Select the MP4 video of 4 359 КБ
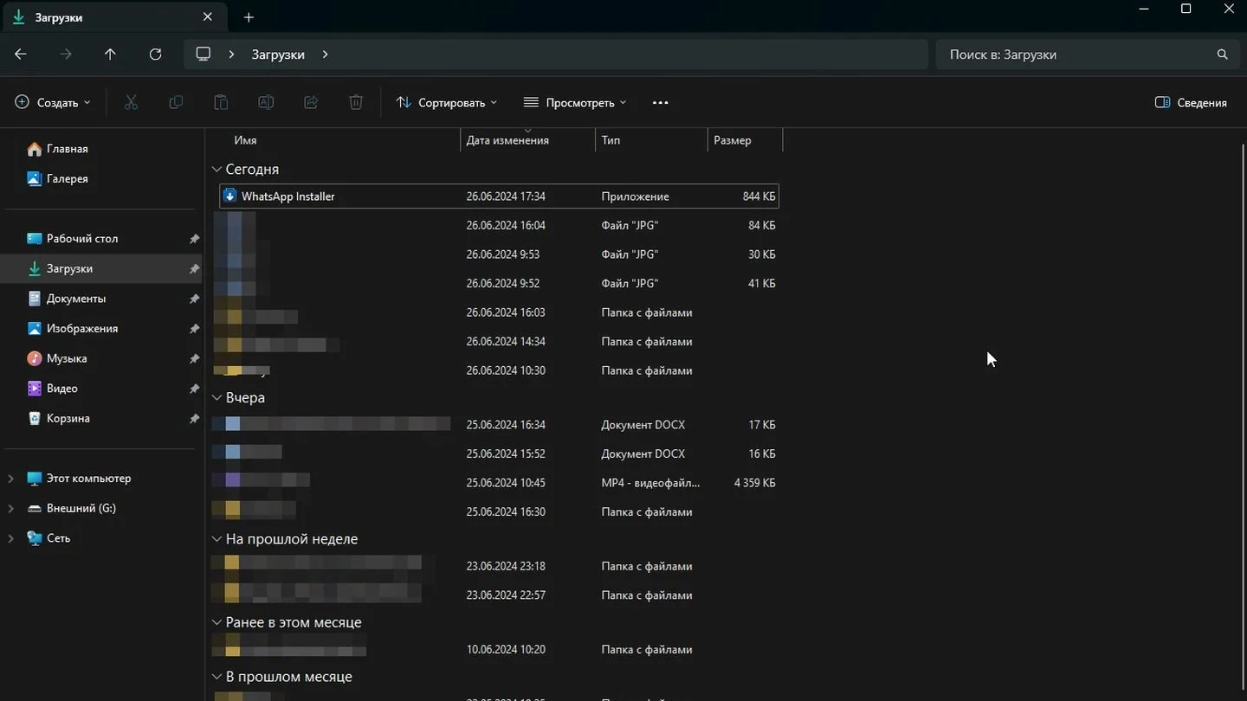The height and width of the screenshot is (701, 1247). tap(500, 483)
